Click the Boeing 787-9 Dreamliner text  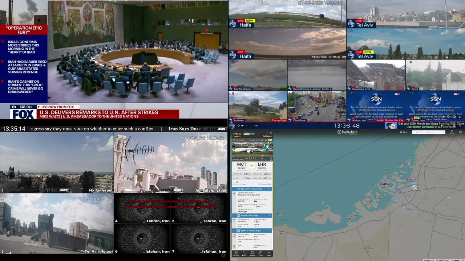pos(249,195)
